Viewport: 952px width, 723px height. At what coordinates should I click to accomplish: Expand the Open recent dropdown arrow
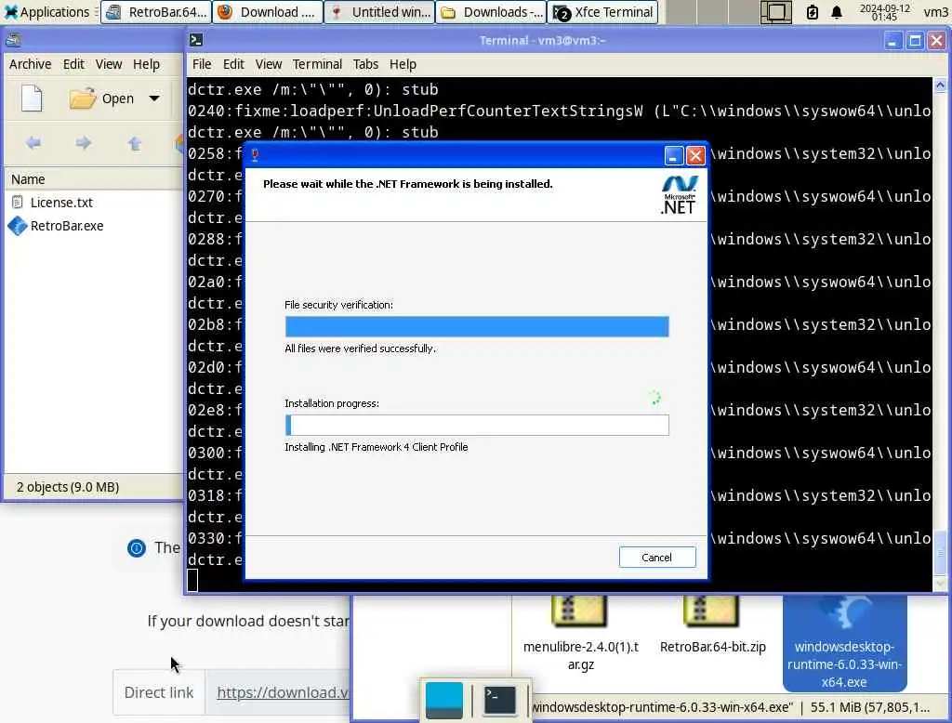click(x=155, y=99)
